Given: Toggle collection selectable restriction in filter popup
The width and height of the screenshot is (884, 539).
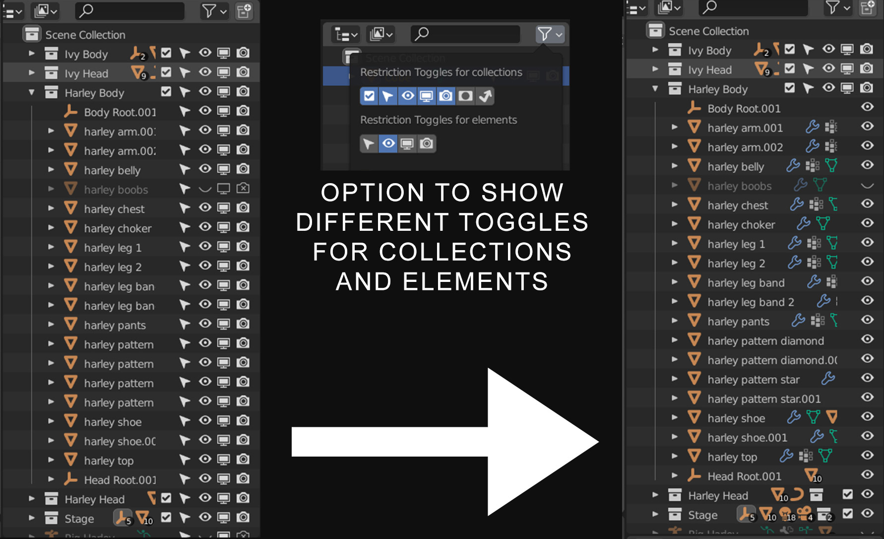Looking at the screenshot, I should point(388,96).
